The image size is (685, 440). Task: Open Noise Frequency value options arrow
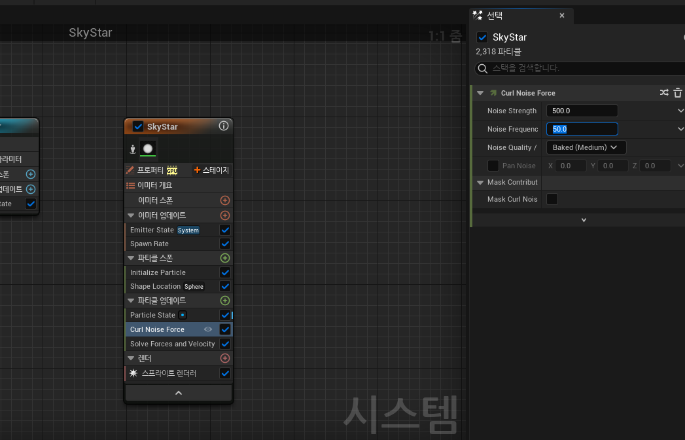(680, 129)
